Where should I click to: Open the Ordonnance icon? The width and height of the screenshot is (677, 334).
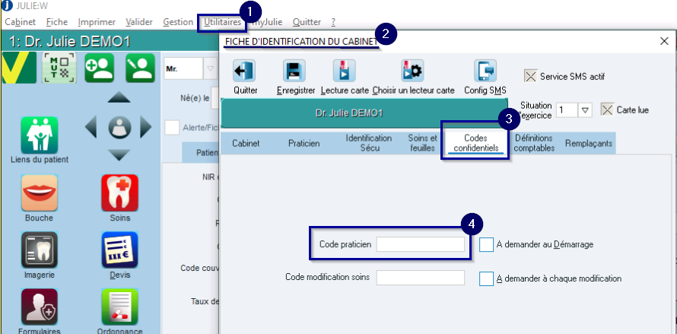119,307
